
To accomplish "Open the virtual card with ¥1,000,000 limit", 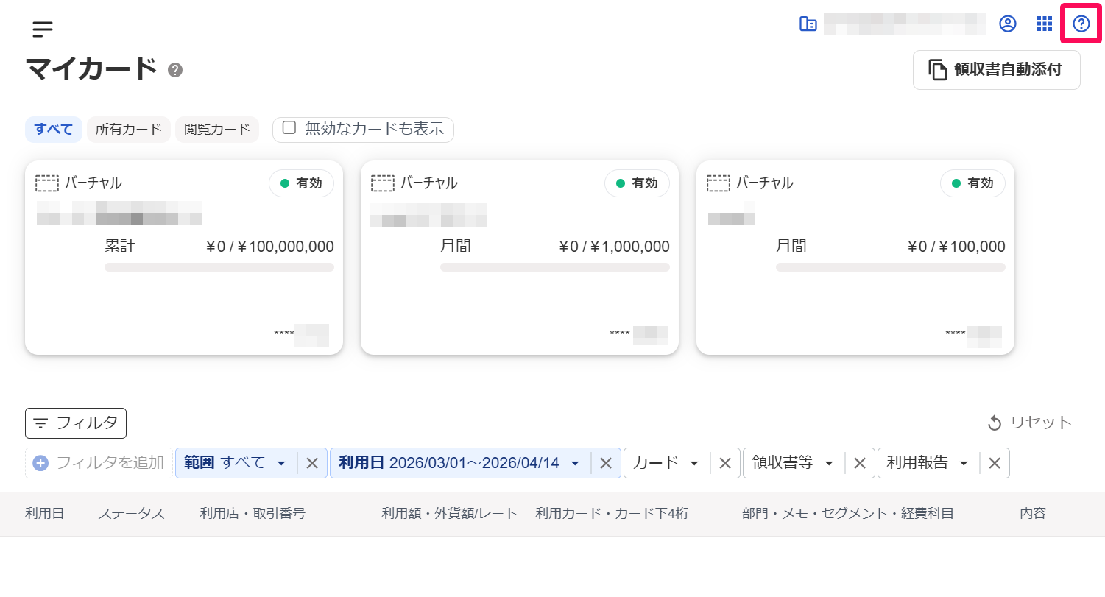I will [520, 258].
